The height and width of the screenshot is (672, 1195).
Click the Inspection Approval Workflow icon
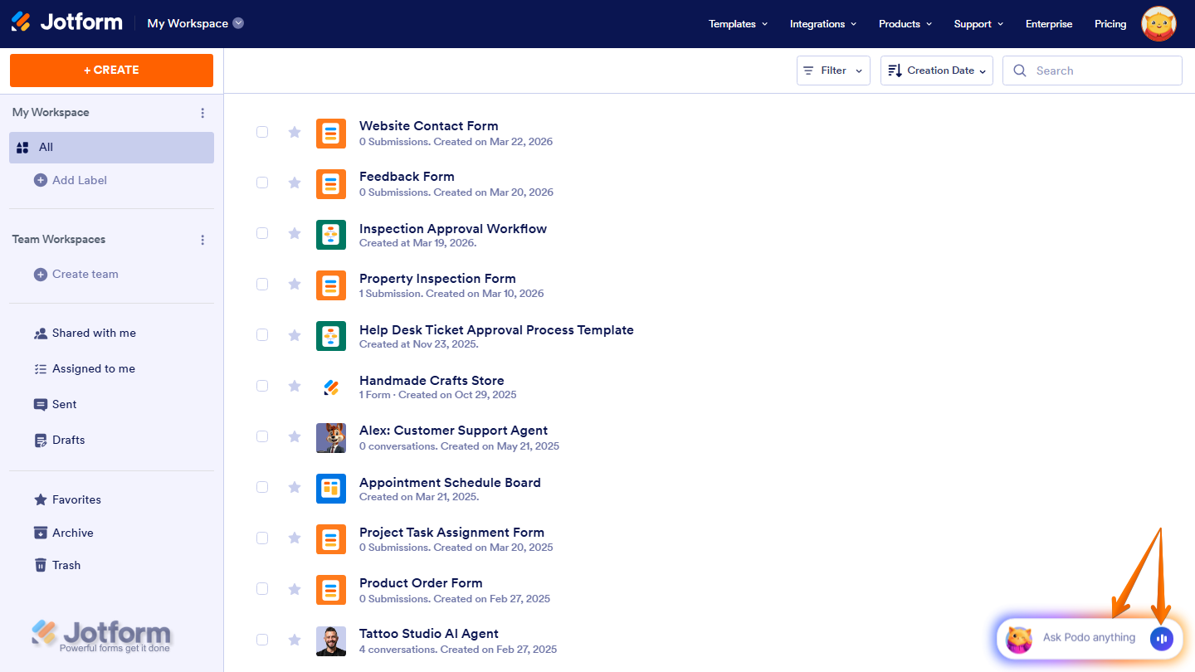tap(331, 235)
